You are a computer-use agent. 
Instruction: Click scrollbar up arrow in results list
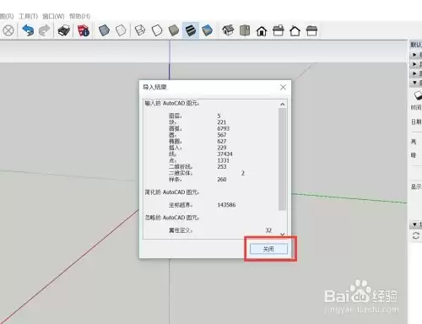click(283, 105)
